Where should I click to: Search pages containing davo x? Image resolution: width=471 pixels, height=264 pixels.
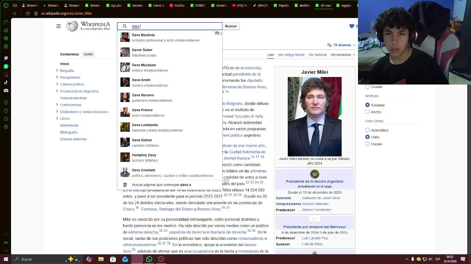pos(170,185)
